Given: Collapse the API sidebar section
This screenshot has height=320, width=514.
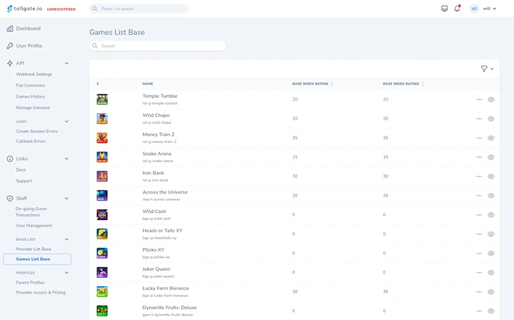Looking at the screenshot, I should 66,63.
